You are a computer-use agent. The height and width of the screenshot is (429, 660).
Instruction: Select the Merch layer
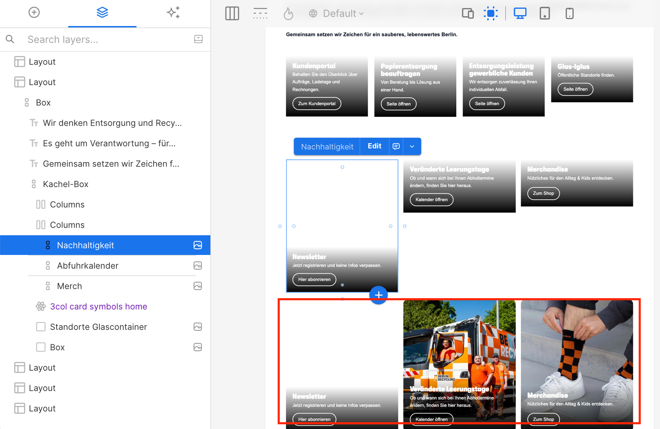(x=106, y=286)
